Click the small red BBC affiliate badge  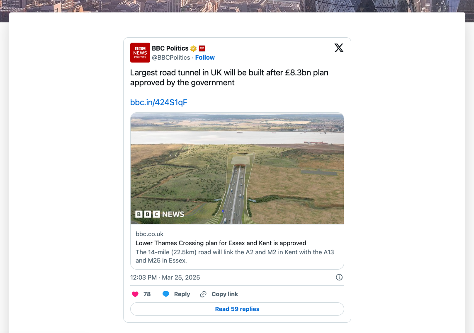pyautogui.click(x=202, y=48)
